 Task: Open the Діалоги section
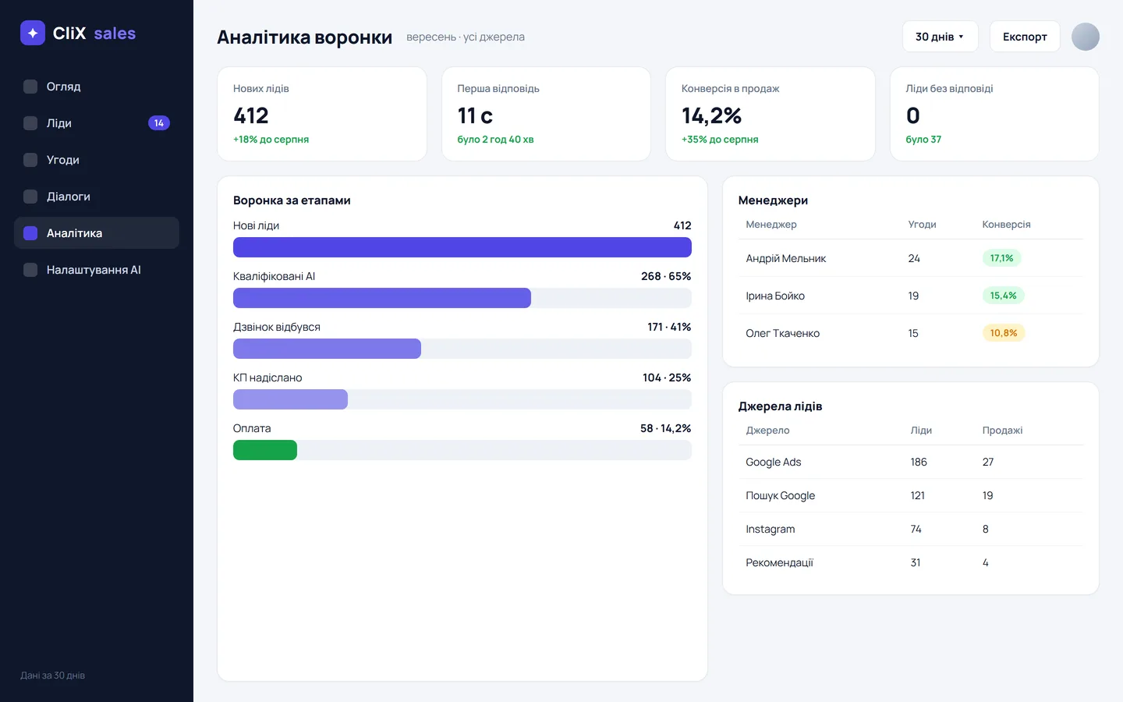(x=97, y=197)
